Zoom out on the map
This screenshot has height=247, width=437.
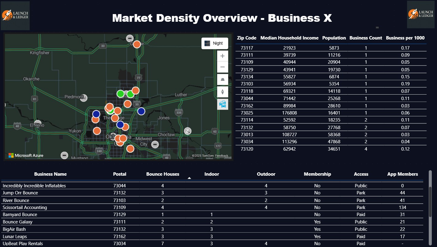(223, 67)
